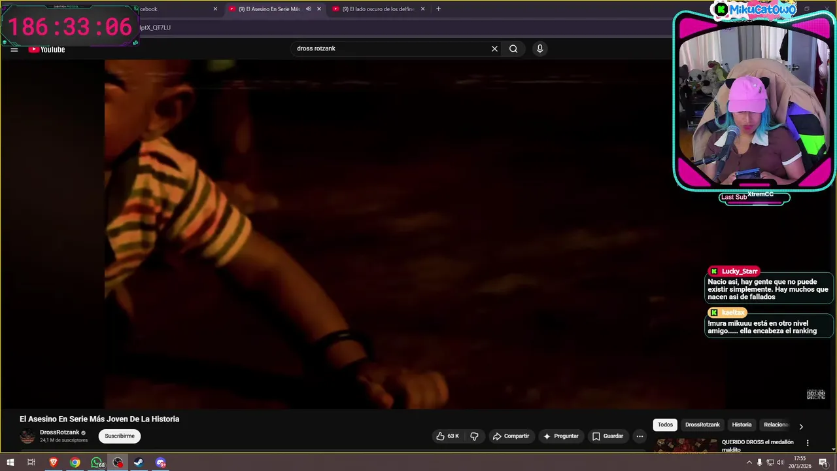Screen dimensions: 837x471
Task: Open the DrossRotzank channel name link
Action: [x=60, y=432]
